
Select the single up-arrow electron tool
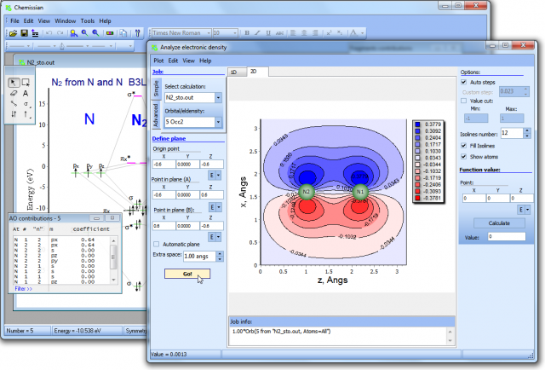(26, 114)
